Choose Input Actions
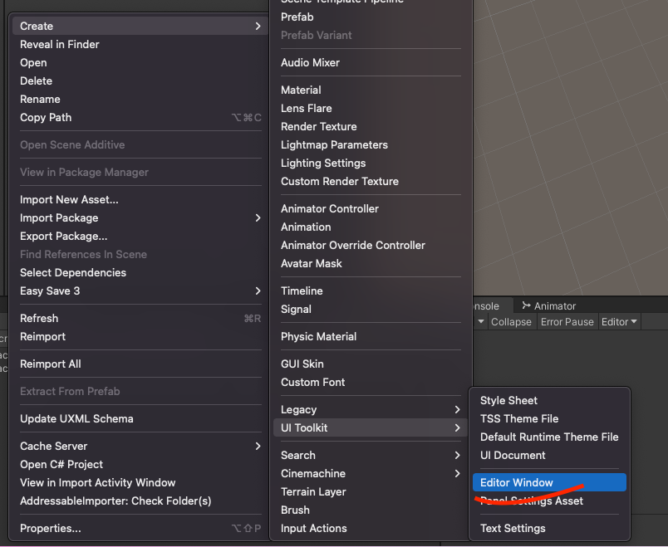This screenshot has width=668, height=547. click(x=371, y=528)
